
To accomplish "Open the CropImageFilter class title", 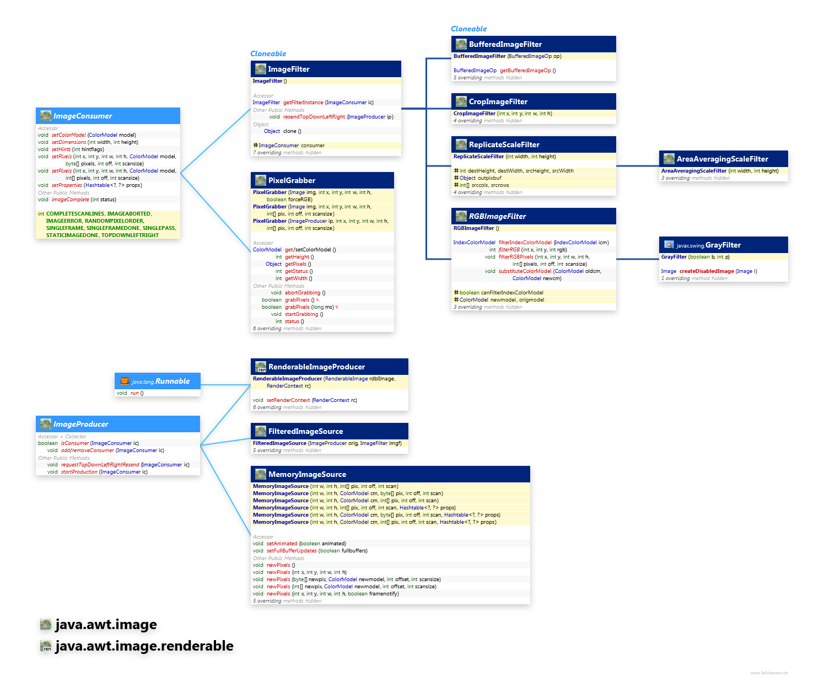I will (498, 101).
